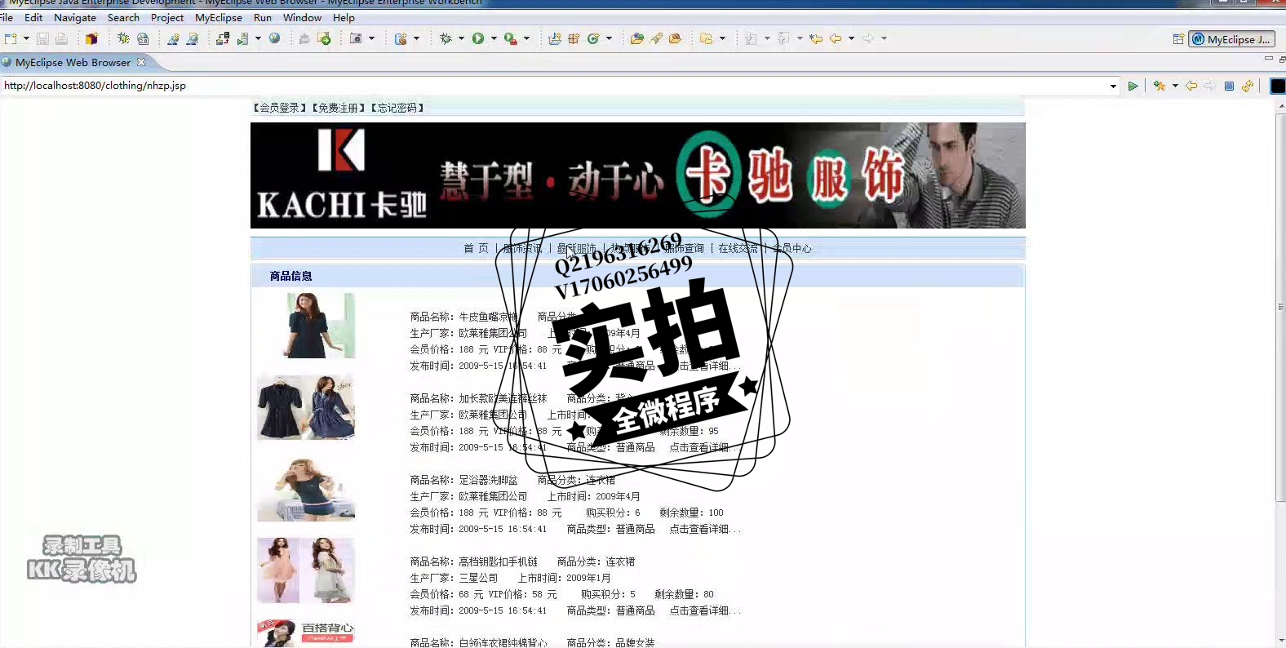Open the Back history dropdown arrow
The image size is (1286, 648).
point(851,38)
